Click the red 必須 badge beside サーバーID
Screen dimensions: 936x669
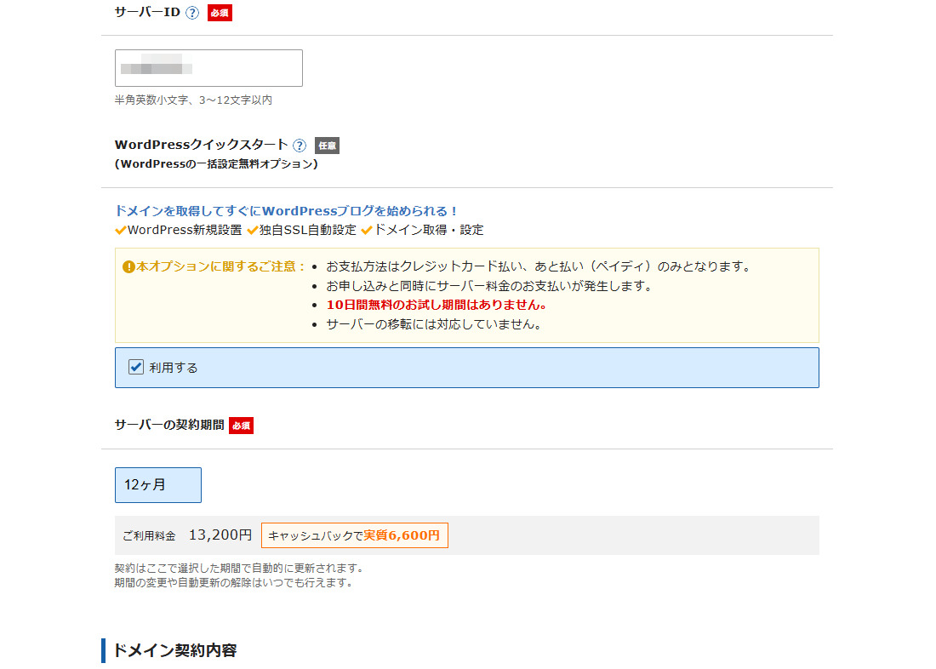point(220,13)
